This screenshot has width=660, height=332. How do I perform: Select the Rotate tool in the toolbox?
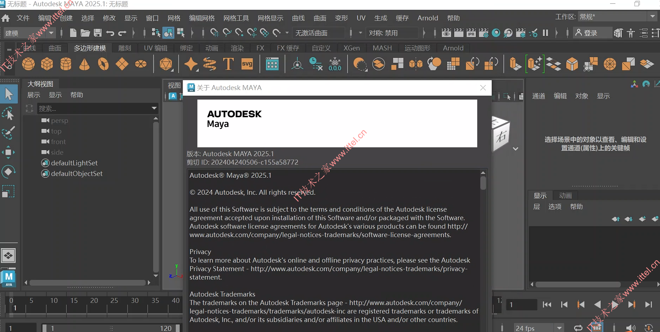pos(8,172)
